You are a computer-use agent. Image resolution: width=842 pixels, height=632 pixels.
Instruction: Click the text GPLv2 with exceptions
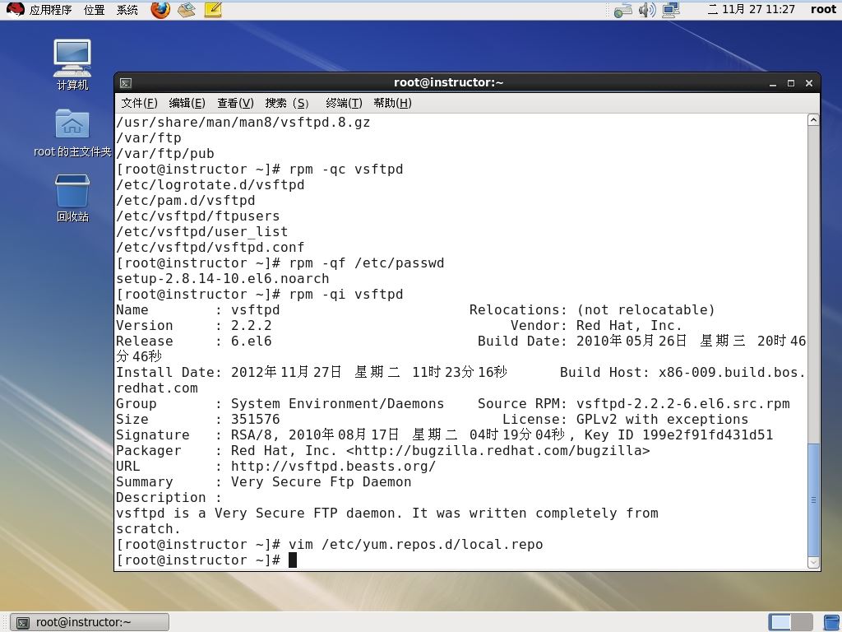click(662, 419)
